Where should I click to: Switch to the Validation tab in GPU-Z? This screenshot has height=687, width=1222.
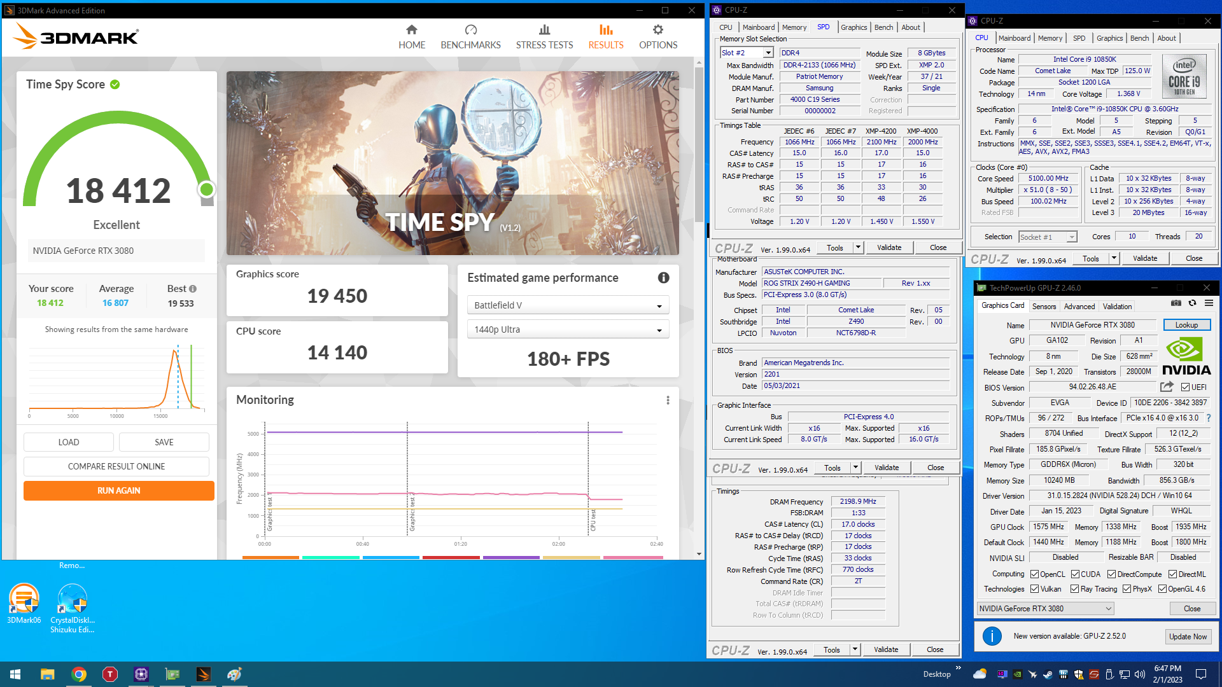(1117, 307)
